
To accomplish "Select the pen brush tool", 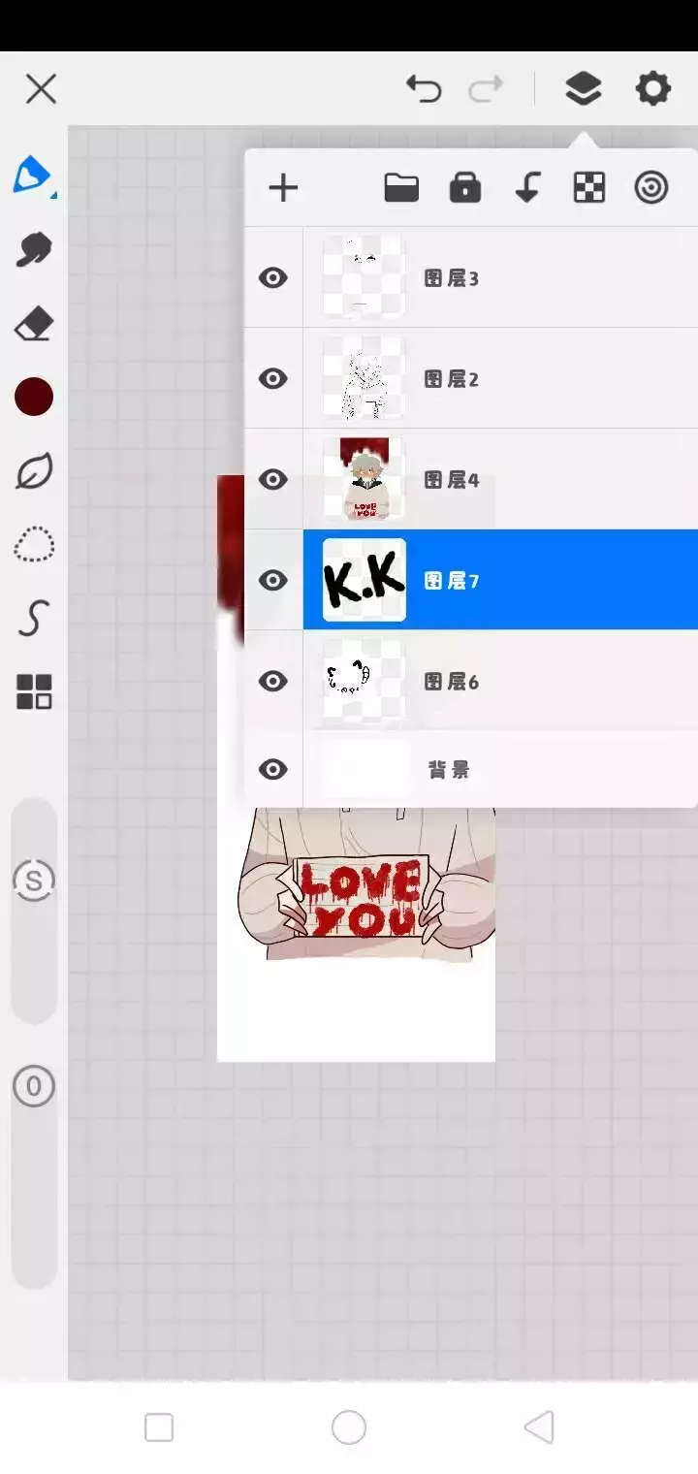I will (33, 176).
